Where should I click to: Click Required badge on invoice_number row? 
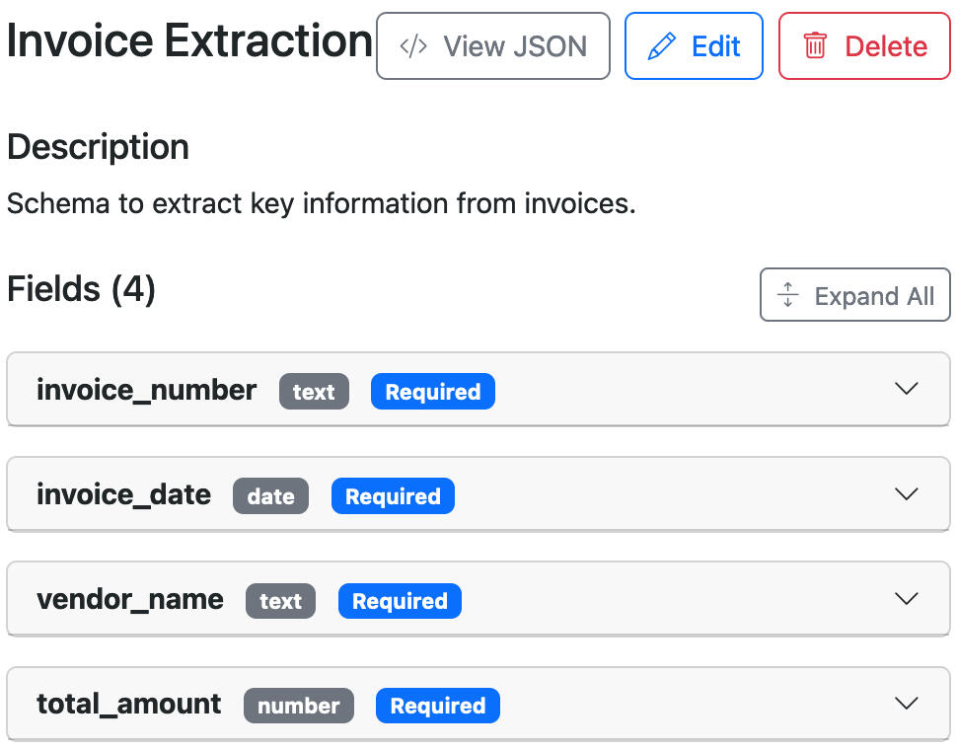[432, 392]
